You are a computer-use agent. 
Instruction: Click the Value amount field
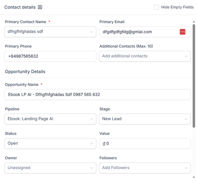145,144
